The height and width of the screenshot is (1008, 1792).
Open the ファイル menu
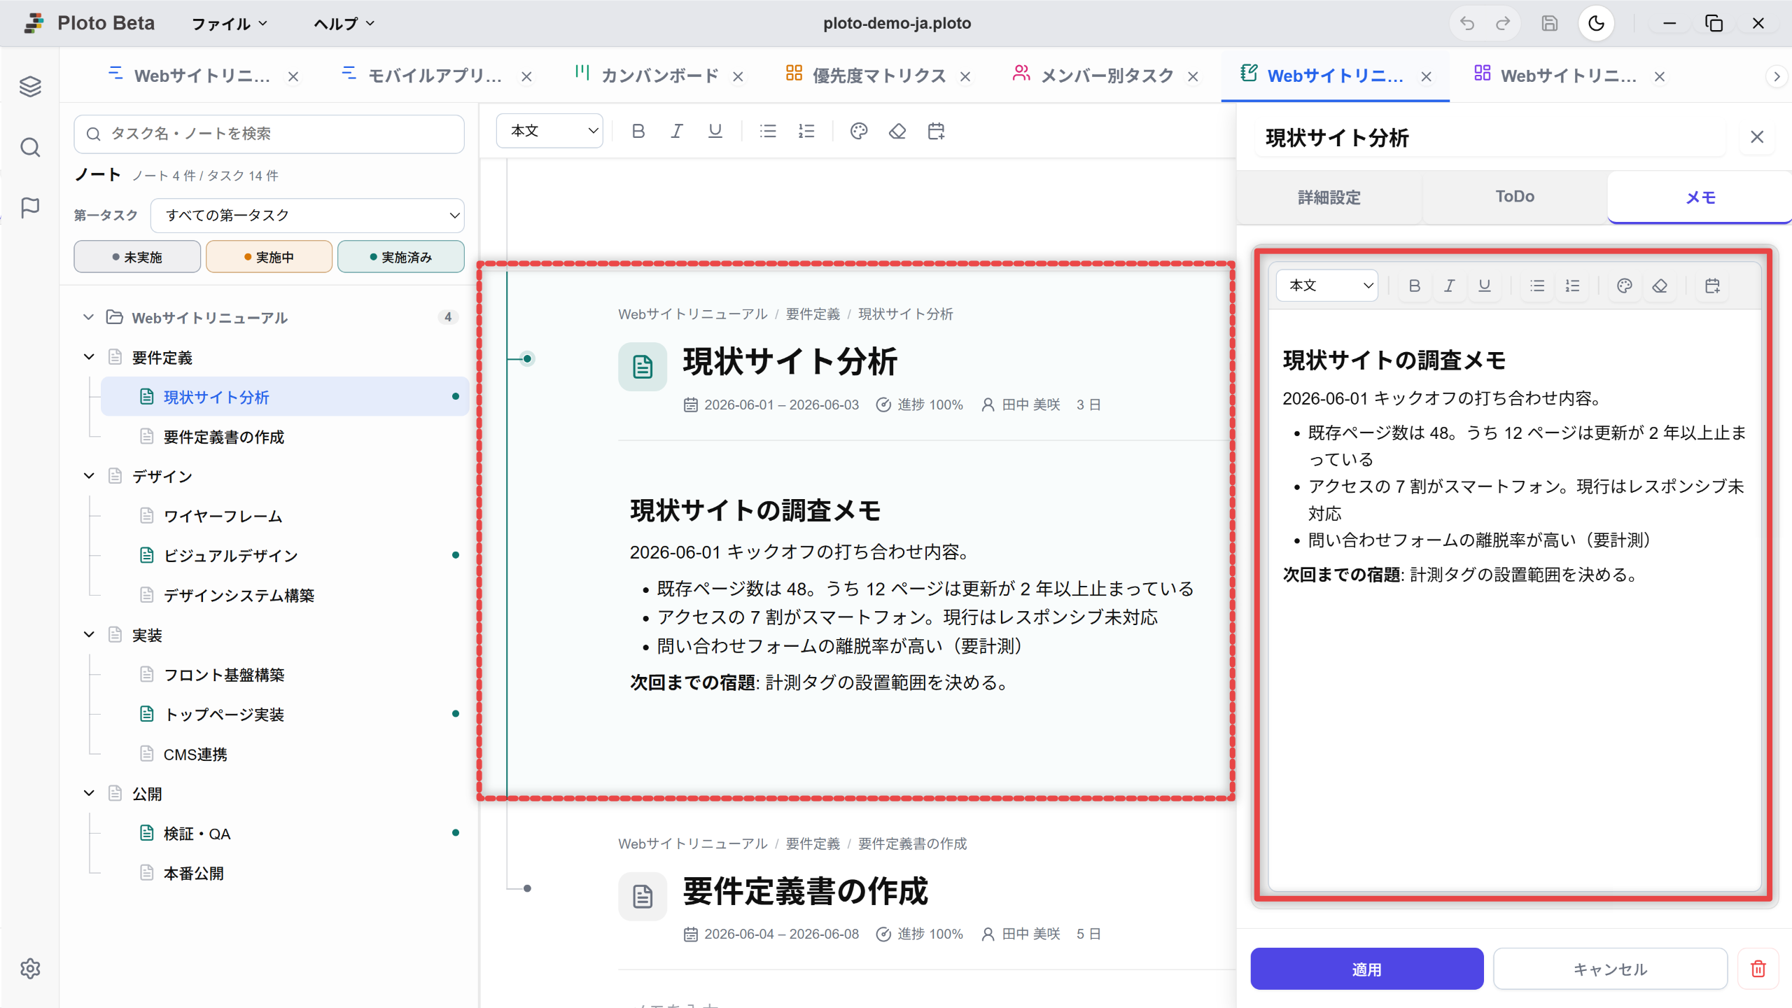click(x=230, y=24)
